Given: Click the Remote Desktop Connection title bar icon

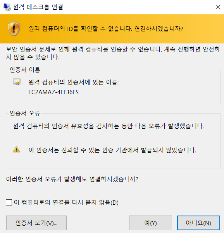Looking at the screenshot, I should click(x=7, y=7).
